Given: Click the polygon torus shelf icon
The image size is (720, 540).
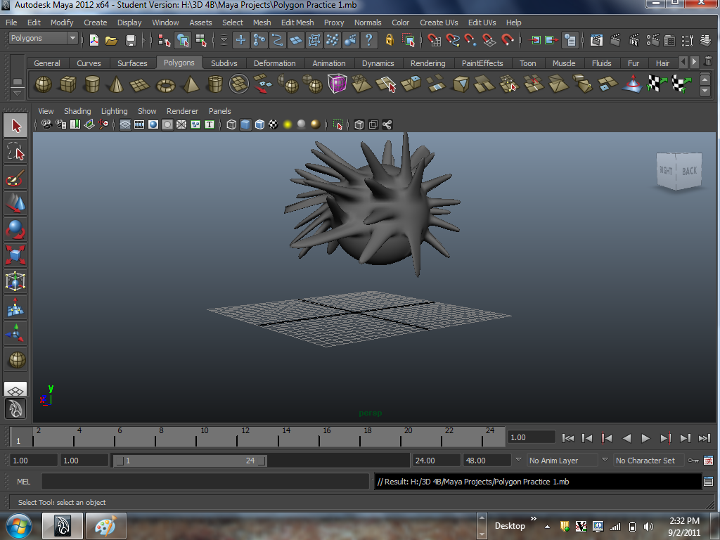Looking at the screenshot, I should click(x=166, y=85).
